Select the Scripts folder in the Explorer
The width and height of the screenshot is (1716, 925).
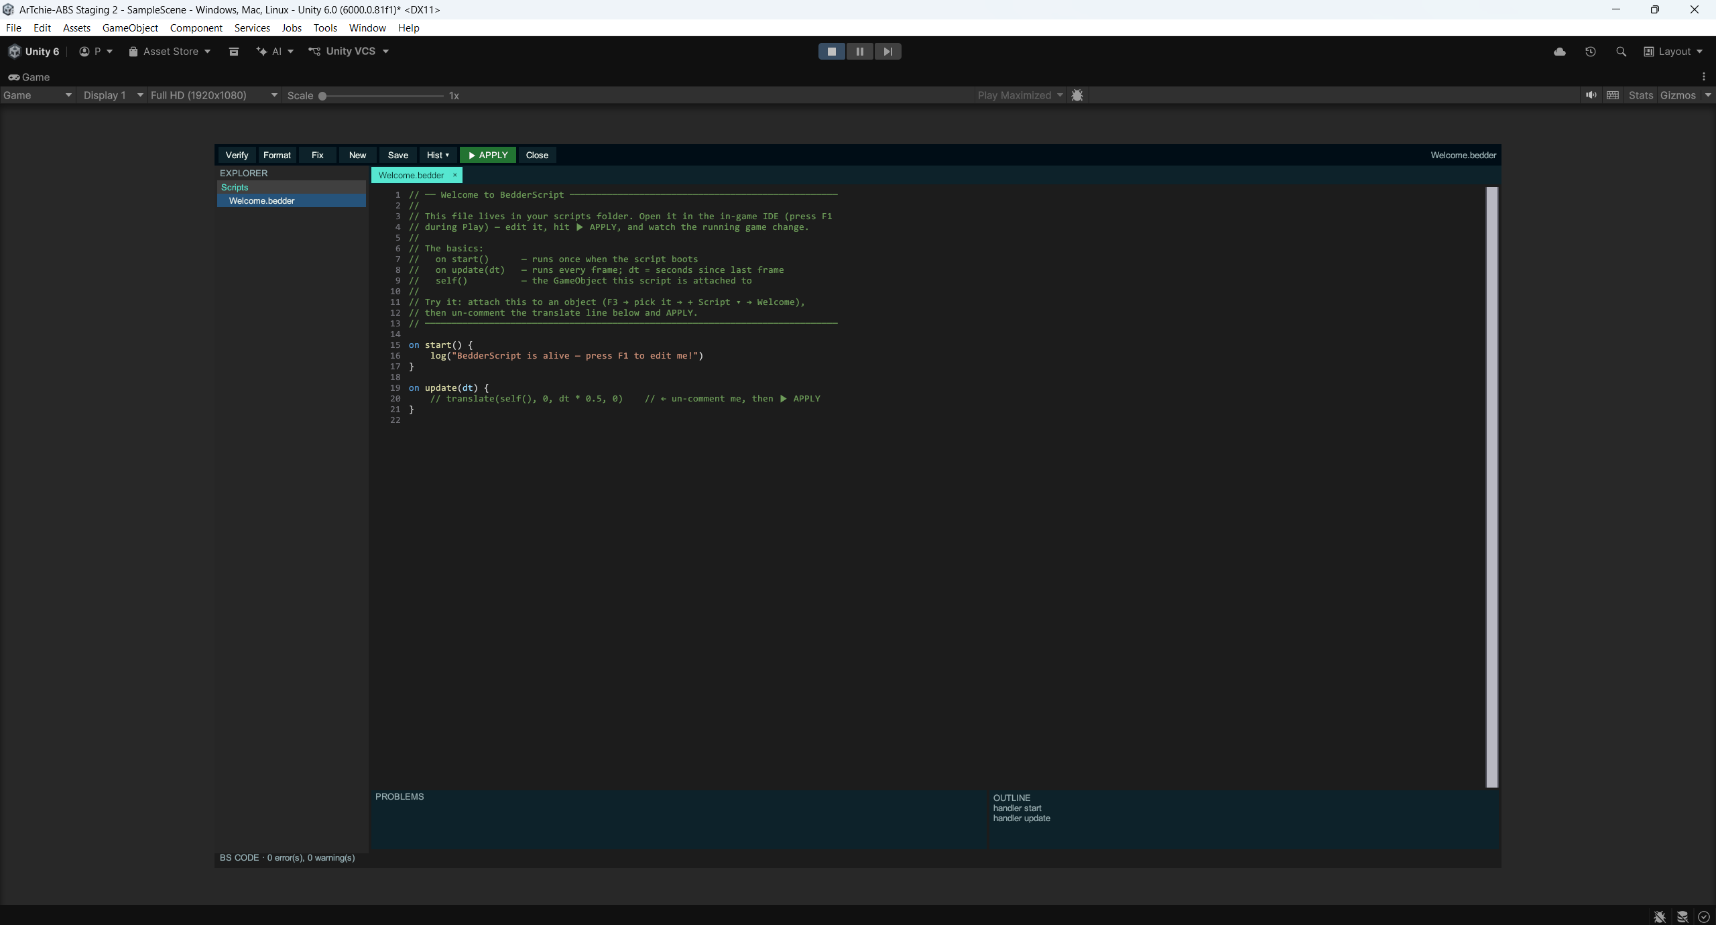(x=291, y=187)
